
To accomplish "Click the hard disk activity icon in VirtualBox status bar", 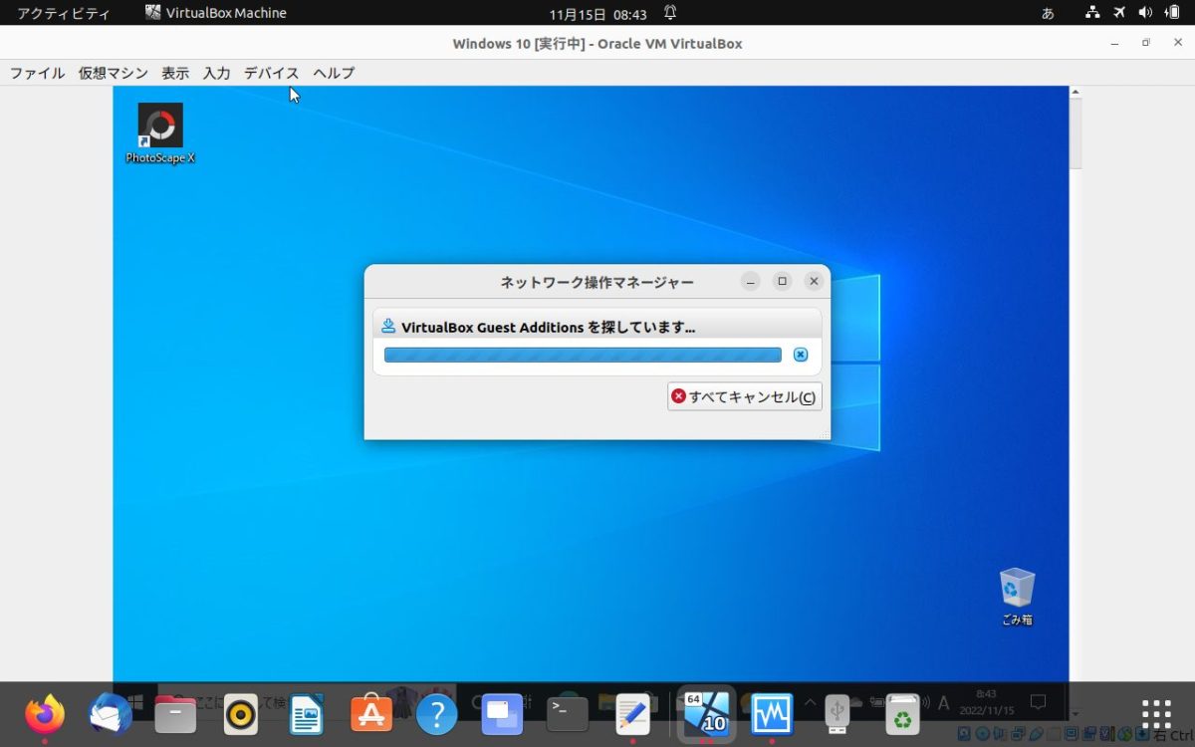I will point(964,734).
